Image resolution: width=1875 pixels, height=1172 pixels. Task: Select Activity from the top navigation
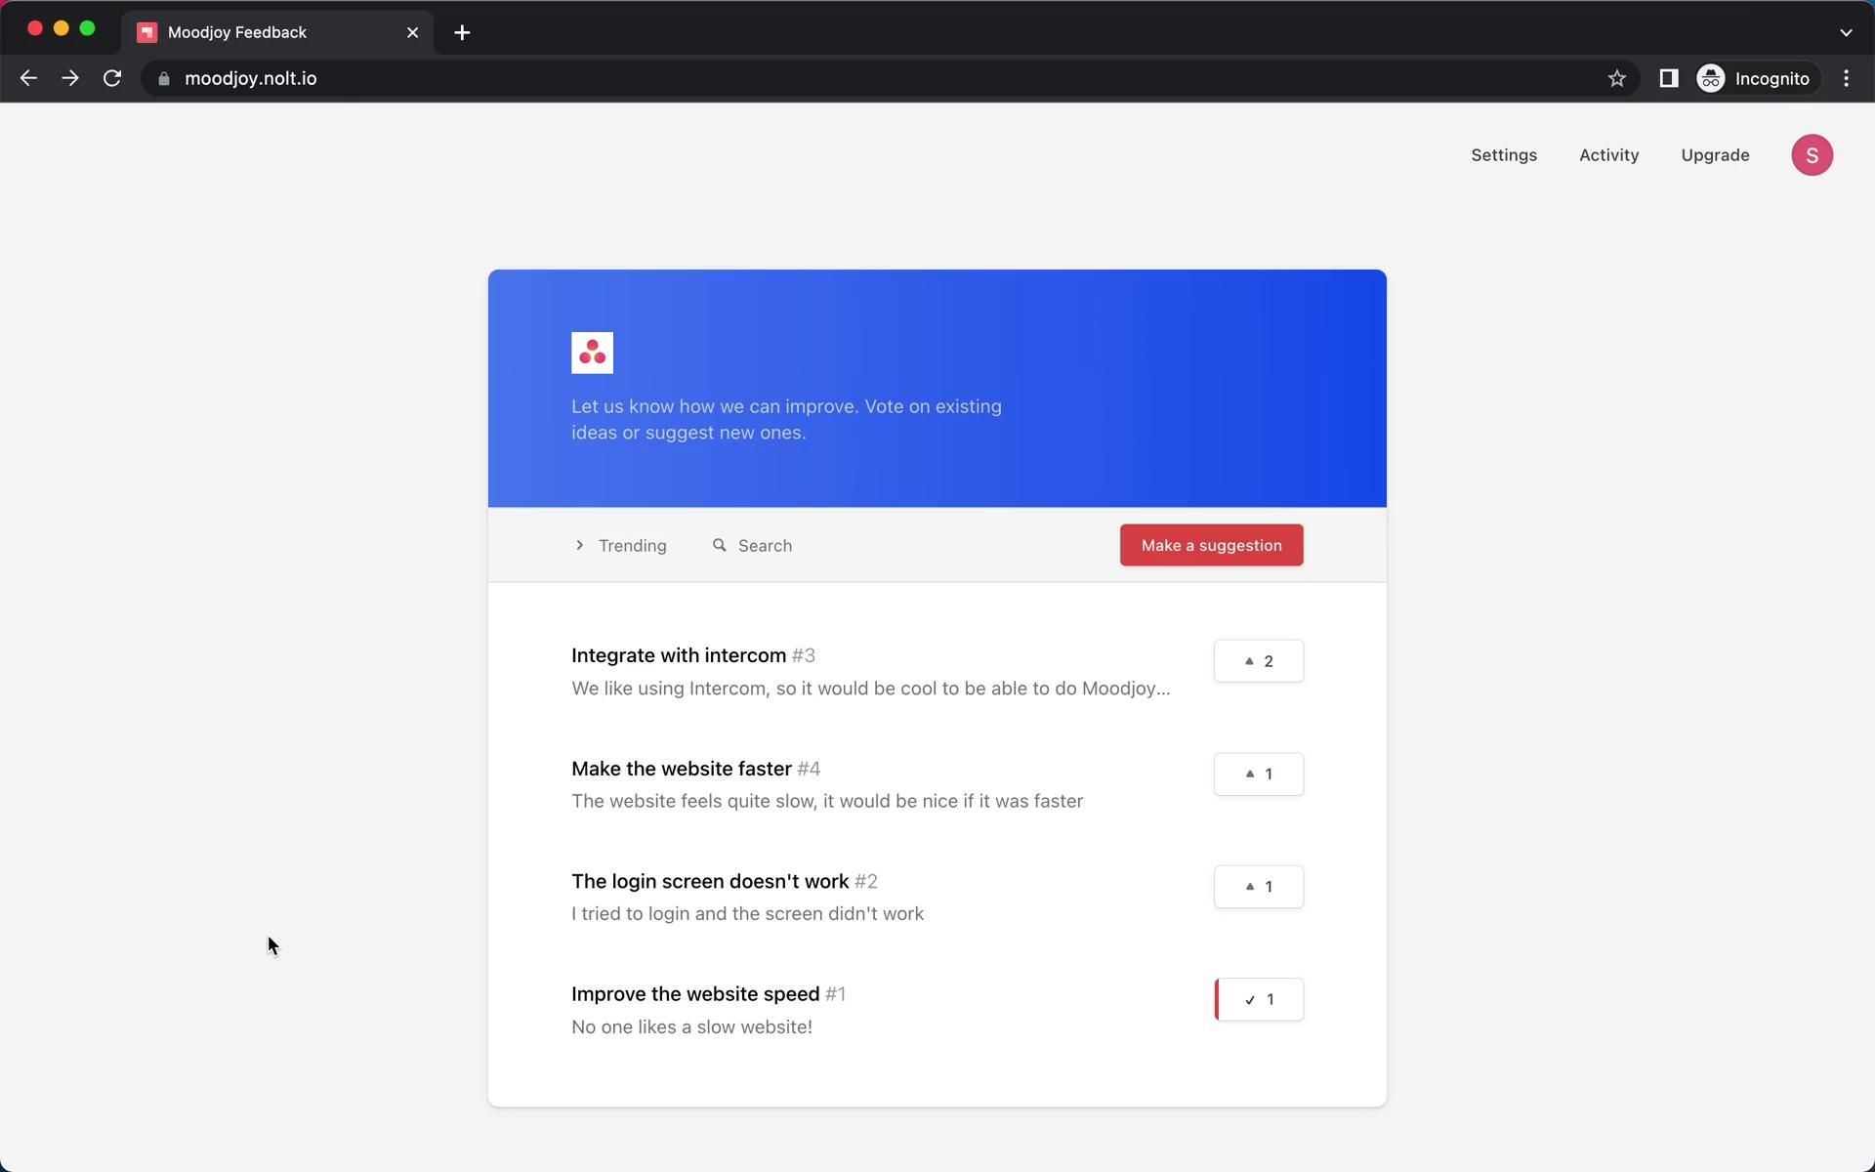pyautogui.click(x=1609, y=154)
